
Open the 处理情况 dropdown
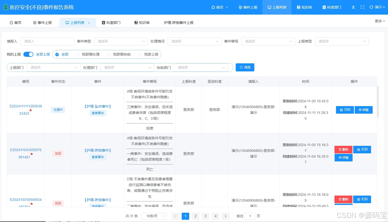coord(195,41)
